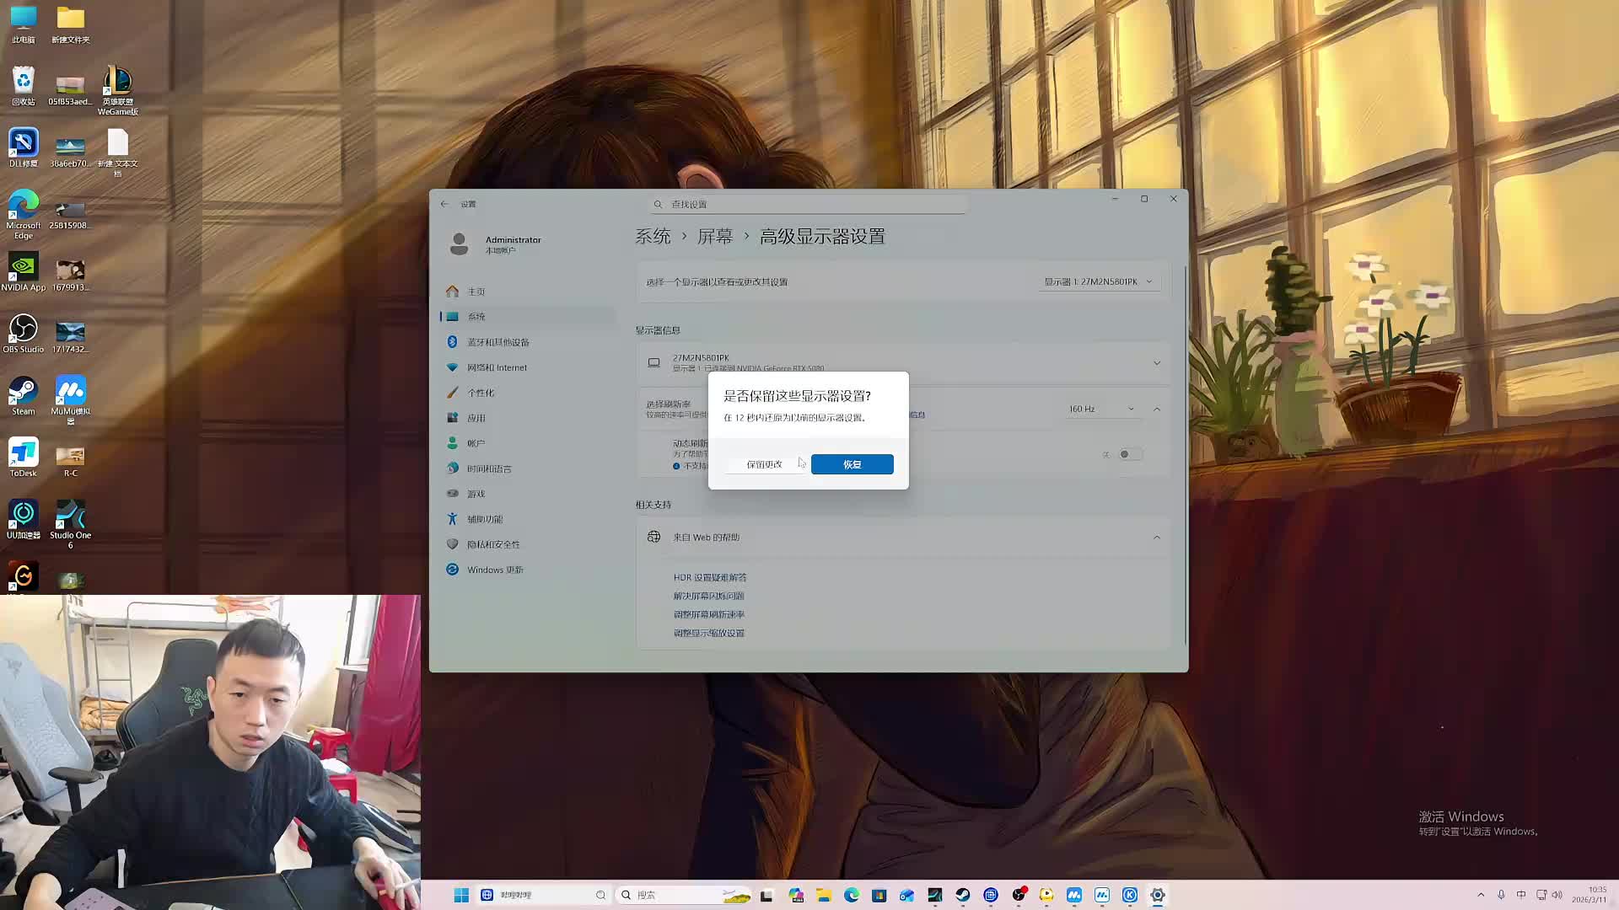Image resolution: width=1619 pixels, height=910 pixels.
Task: Click the 恢复 (Revert) button
Action: coord(852,464)
